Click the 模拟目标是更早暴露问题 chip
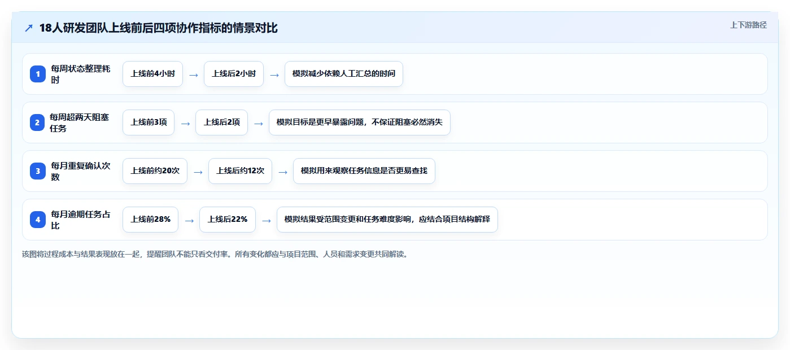 pos(360,123)
